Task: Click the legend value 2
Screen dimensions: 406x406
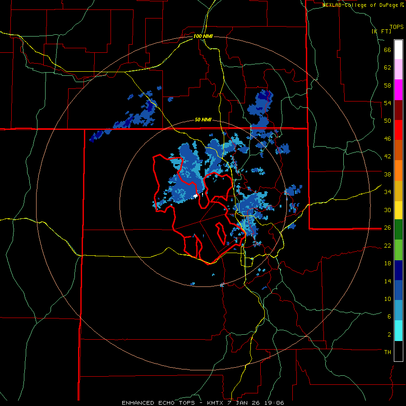Action: tap(389, 335)
